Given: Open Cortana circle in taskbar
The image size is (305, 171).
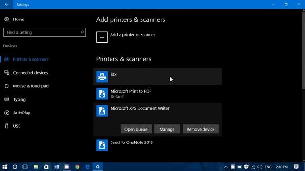Looking at the screenshot, I should tap(15, 167).
